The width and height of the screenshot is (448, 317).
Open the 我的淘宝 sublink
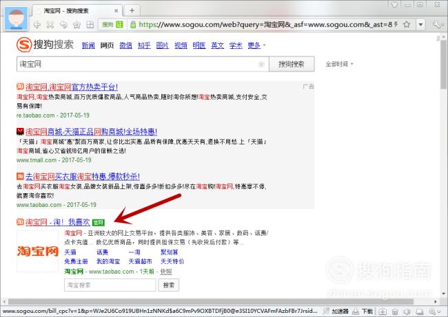pyautogui.click(x=108, y=261)
